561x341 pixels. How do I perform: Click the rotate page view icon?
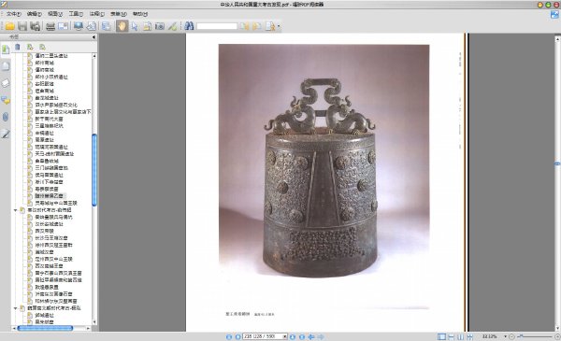(x=92, y=26)
